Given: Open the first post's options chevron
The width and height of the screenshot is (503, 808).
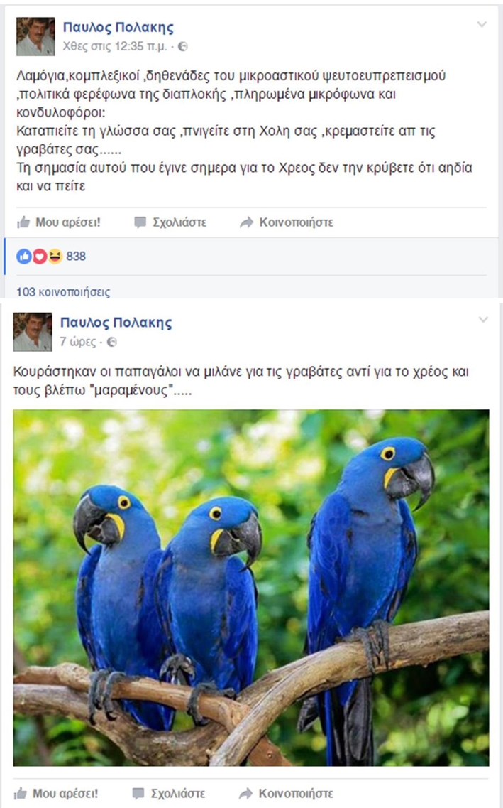Looking at the screenshot, I should coord(482,25).
